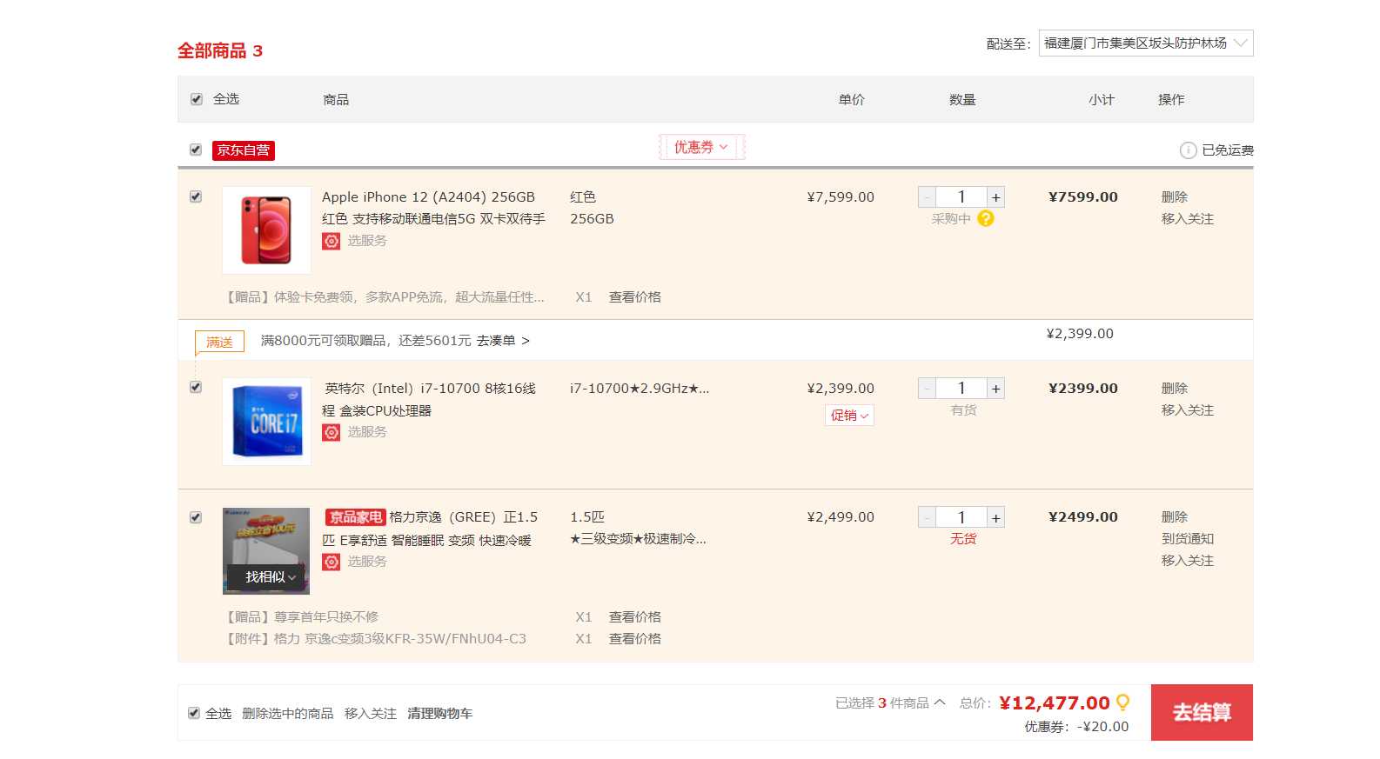Click the iPhone 12 quantity input field
The height and width of the screenshot is (759, 1380).
[x=961, y=197]
